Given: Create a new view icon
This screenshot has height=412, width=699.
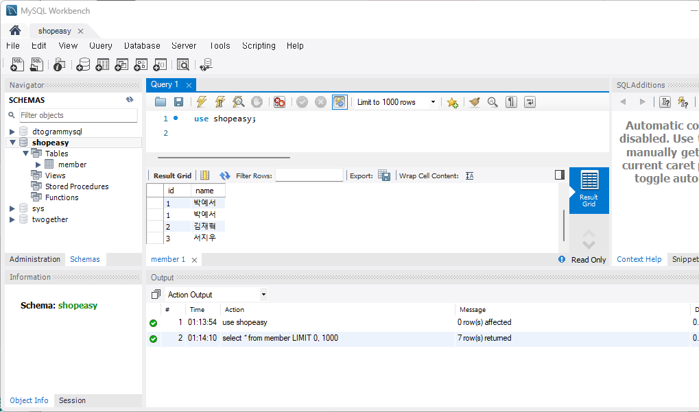Looking at the screenshot, I should click(121, 64).
